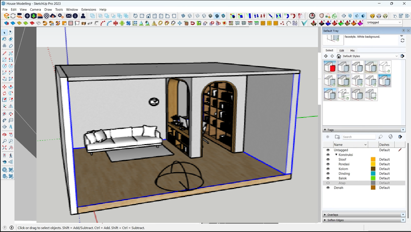
Task: Switch to Front view house icon
Action: (148, 16)
